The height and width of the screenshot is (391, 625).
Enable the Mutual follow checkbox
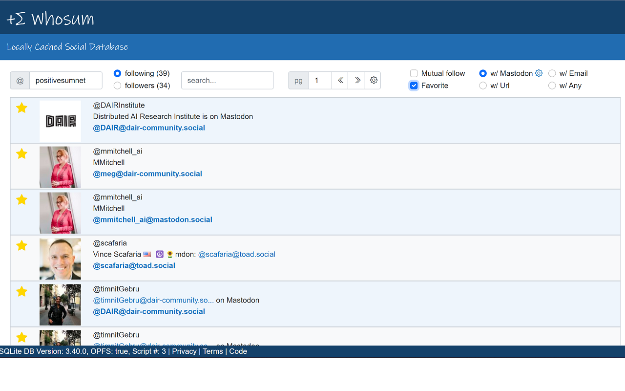(x=414, y=73)
